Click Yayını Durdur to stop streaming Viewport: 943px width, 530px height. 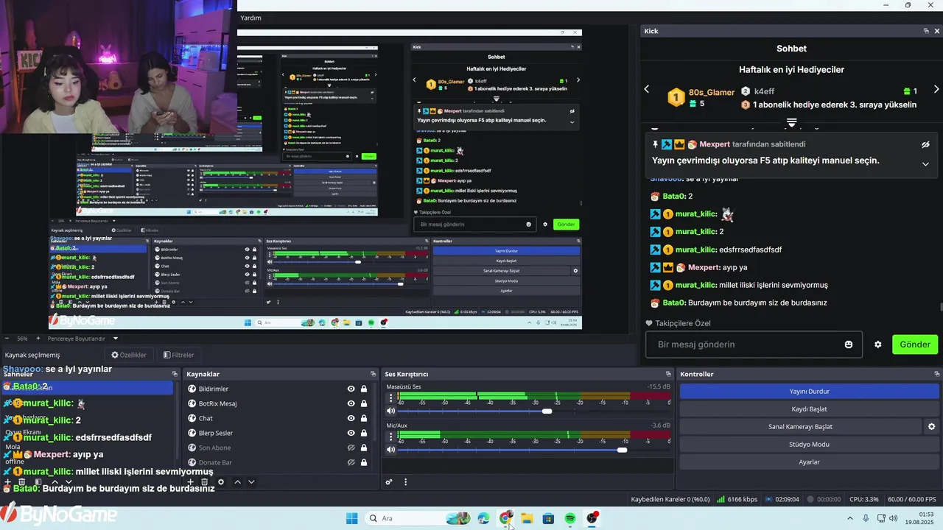pyautogui.click(x=809, y=392)
